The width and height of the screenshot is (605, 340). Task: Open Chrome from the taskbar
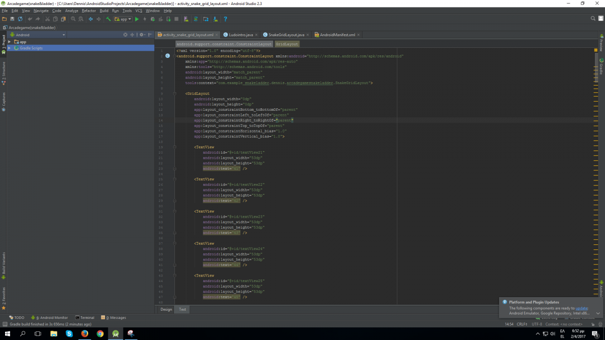tap(100, 333)
